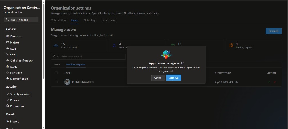The image size is (288, 129).
Task: Click the Security overview shield icon
Action: [x=8, y=94]
